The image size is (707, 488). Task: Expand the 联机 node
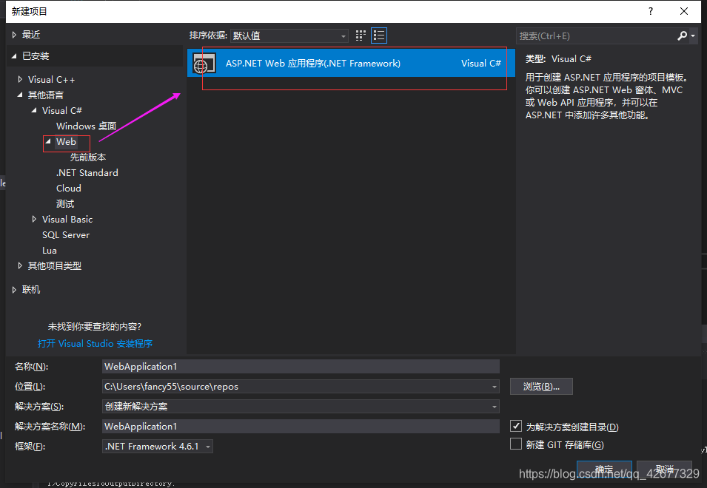[14, 289]
